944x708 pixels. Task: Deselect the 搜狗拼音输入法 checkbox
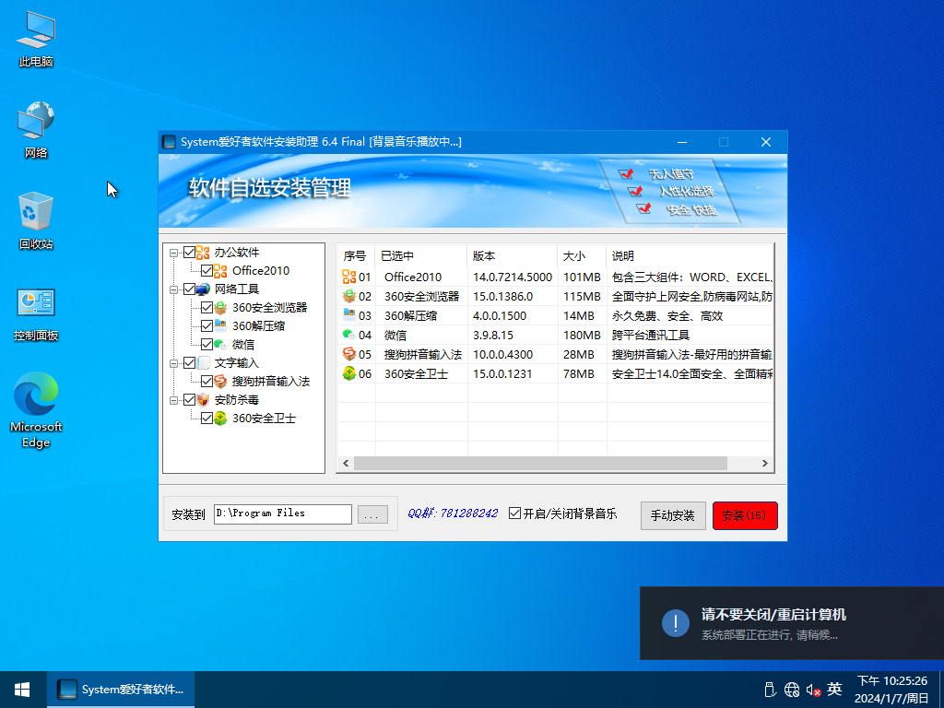coord(206,381)
